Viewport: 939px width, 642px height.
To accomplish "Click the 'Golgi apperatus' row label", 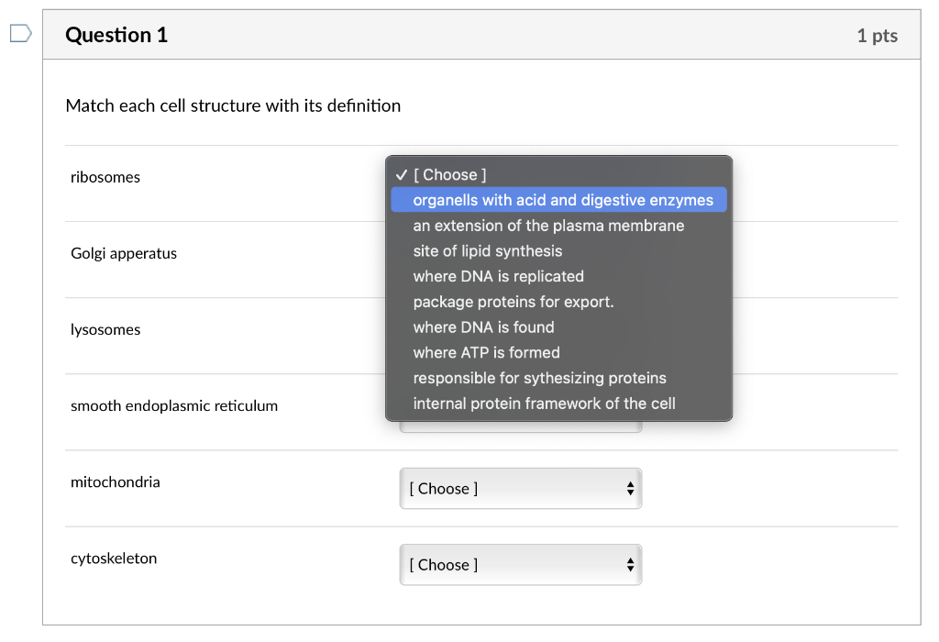I will [124, 253].
